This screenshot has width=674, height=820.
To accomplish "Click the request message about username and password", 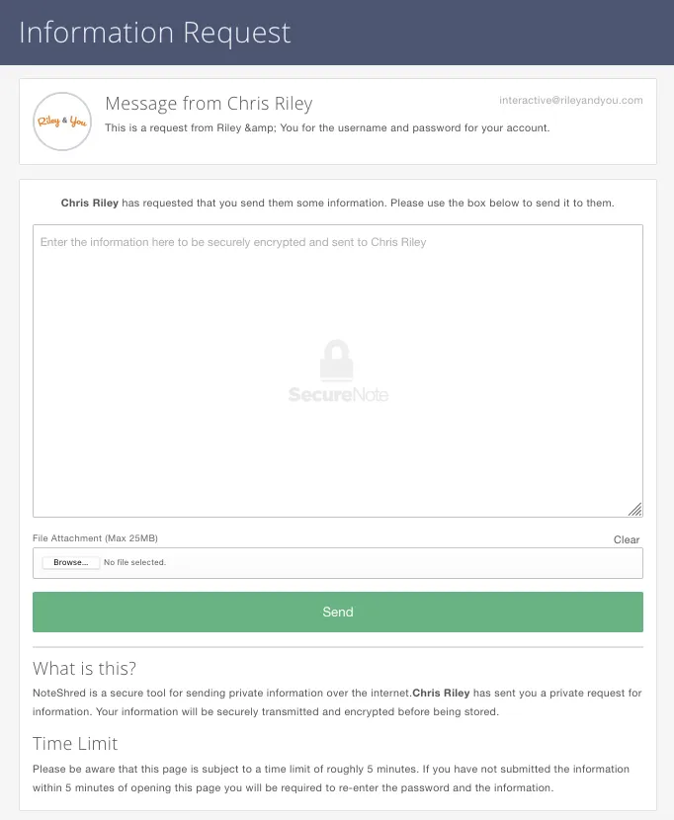I will (327, 128).
